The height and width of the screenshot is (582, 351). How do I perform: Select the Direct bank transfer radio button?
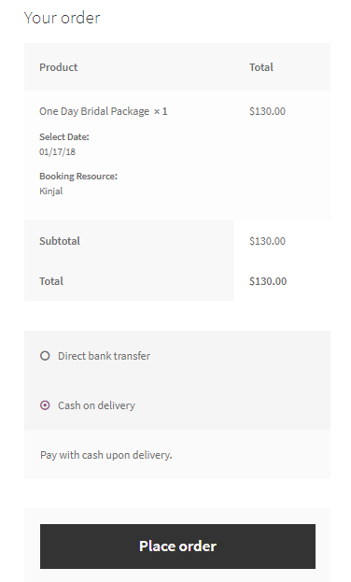tap(45, 356)
